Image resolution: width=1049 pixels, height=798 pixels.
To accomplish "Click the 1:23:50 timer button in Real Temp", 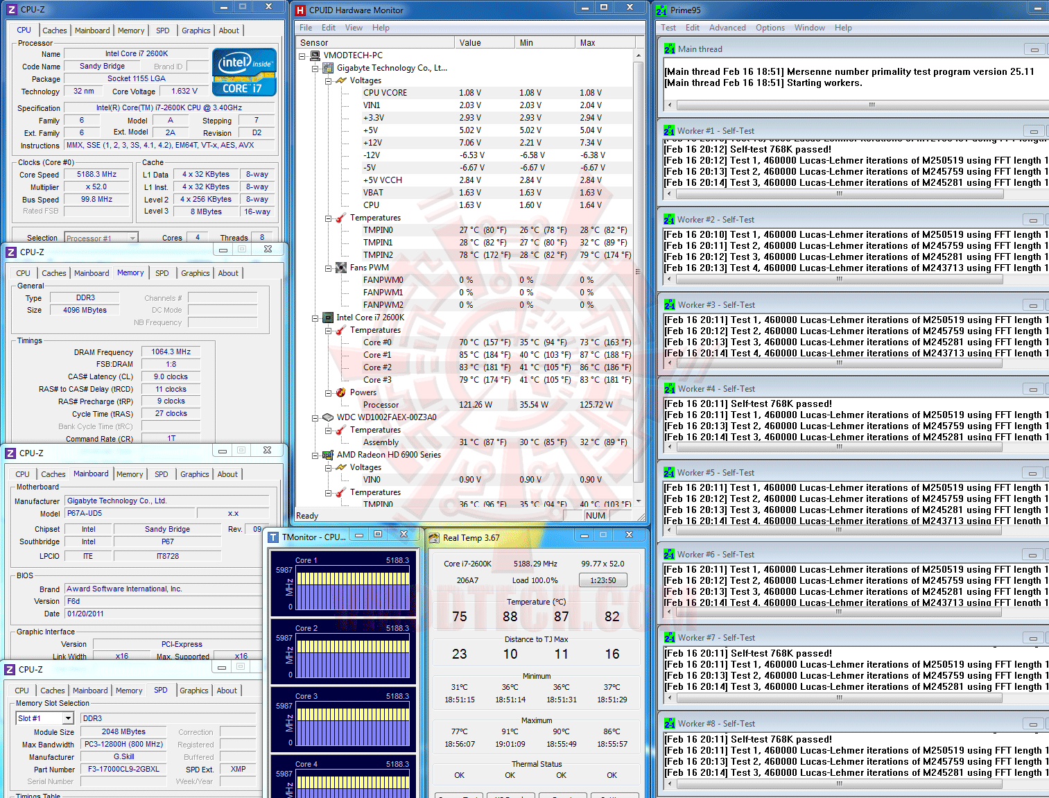I will coord(603,581).
